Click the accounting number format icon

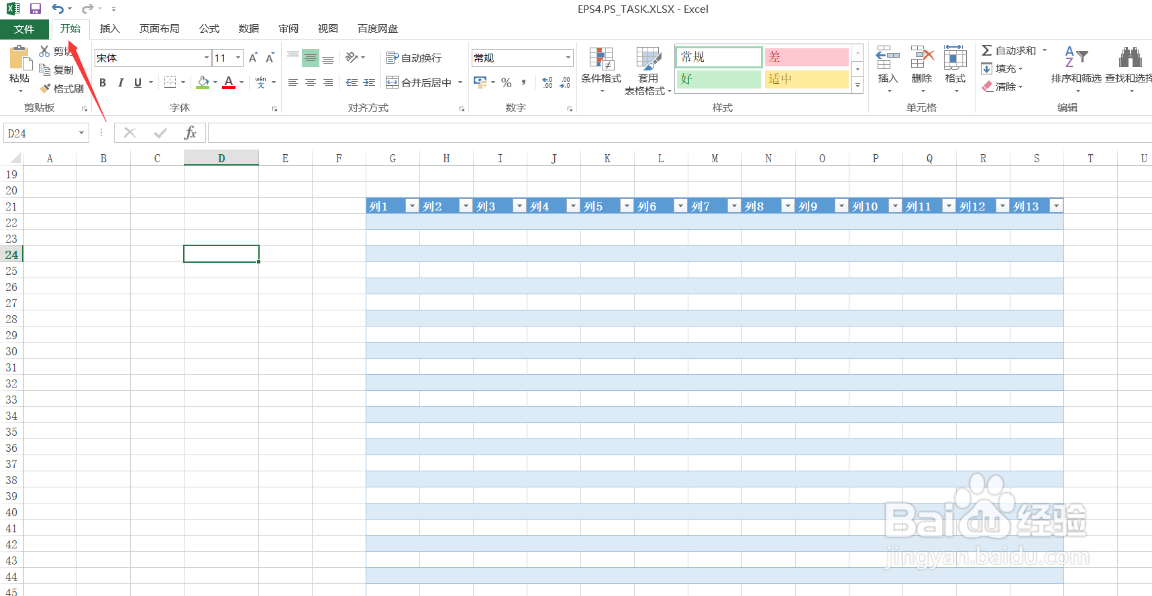(480, 82)
